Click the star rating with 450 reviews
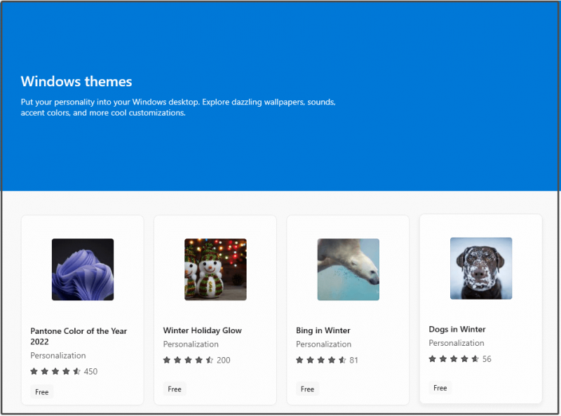 [64, 371]
